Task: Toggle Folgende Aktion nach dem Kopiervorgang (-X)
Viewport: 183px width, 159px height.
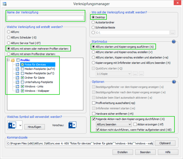Action: [94, 119]
